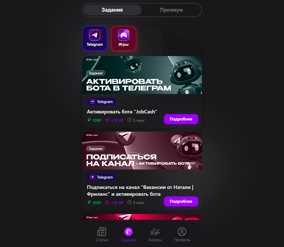Switch to the Премиум tab

tap(171, 10)
